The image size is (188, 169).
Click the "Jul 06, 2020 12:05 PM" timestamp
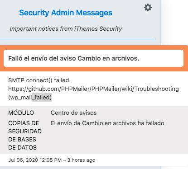[x=35, y=160]
